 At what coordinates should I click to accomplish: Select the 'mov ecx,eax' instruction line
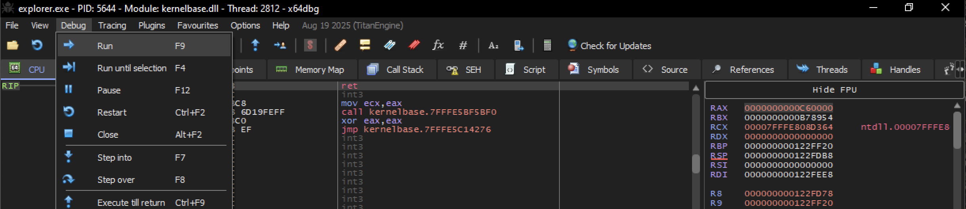tap(371, 103)
